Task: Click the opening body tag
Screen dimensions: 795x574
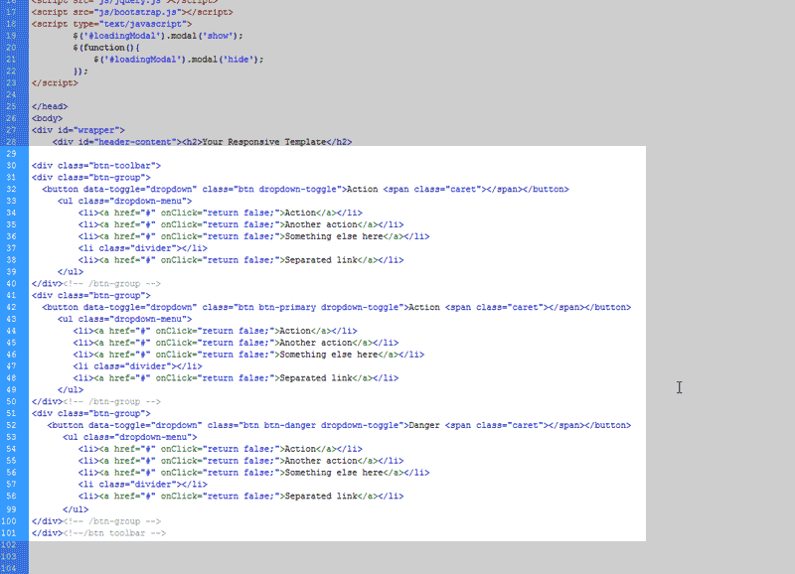Action: point(47,118)
